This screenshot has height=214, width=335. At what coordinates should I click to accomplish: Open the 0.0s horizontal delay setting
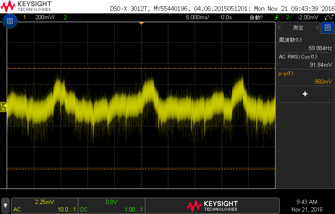coord(226,17)
